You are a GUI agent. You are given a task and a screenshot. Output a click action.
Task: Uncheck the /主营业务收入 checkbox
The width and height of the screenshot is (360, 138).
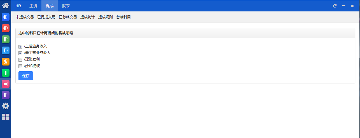20,47
